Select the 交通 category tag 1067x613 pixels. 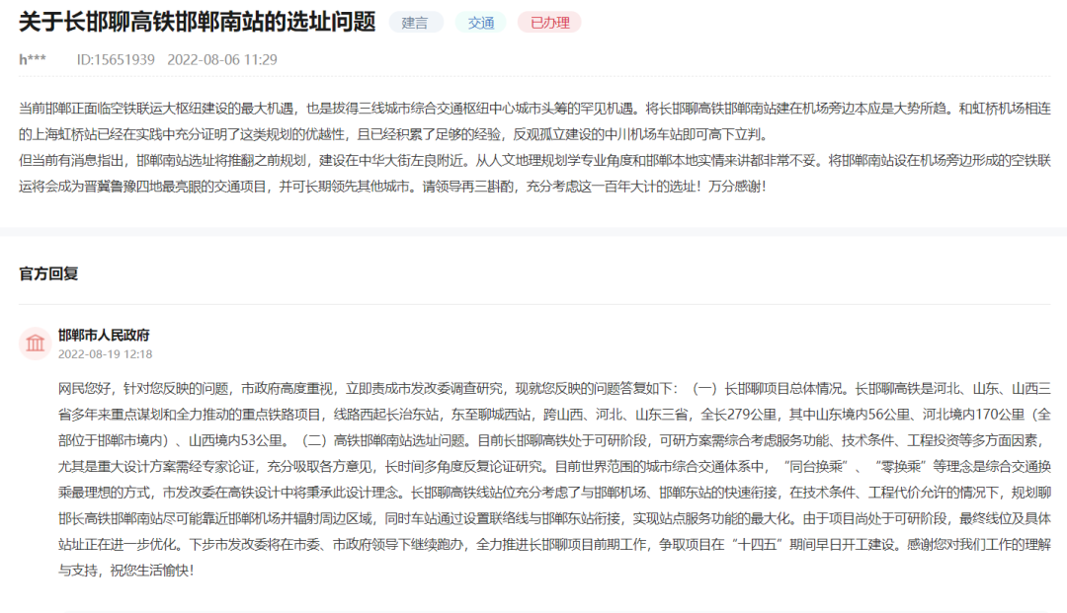coord(480,23)
